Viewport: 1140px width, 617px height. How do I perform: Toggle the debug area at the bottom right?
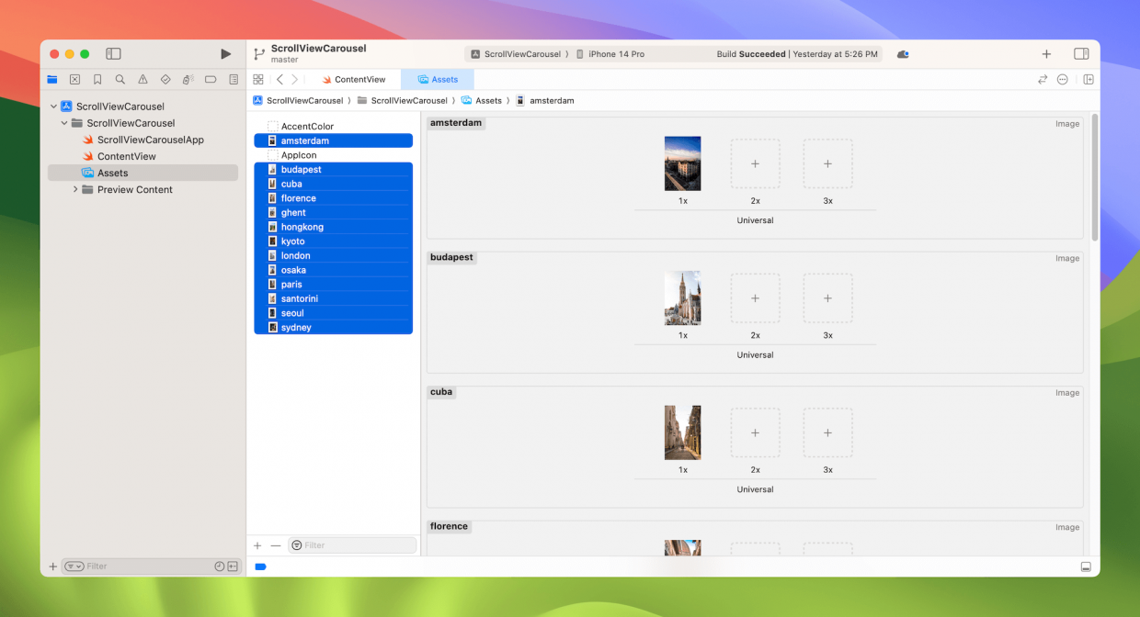click(1086, 567)
